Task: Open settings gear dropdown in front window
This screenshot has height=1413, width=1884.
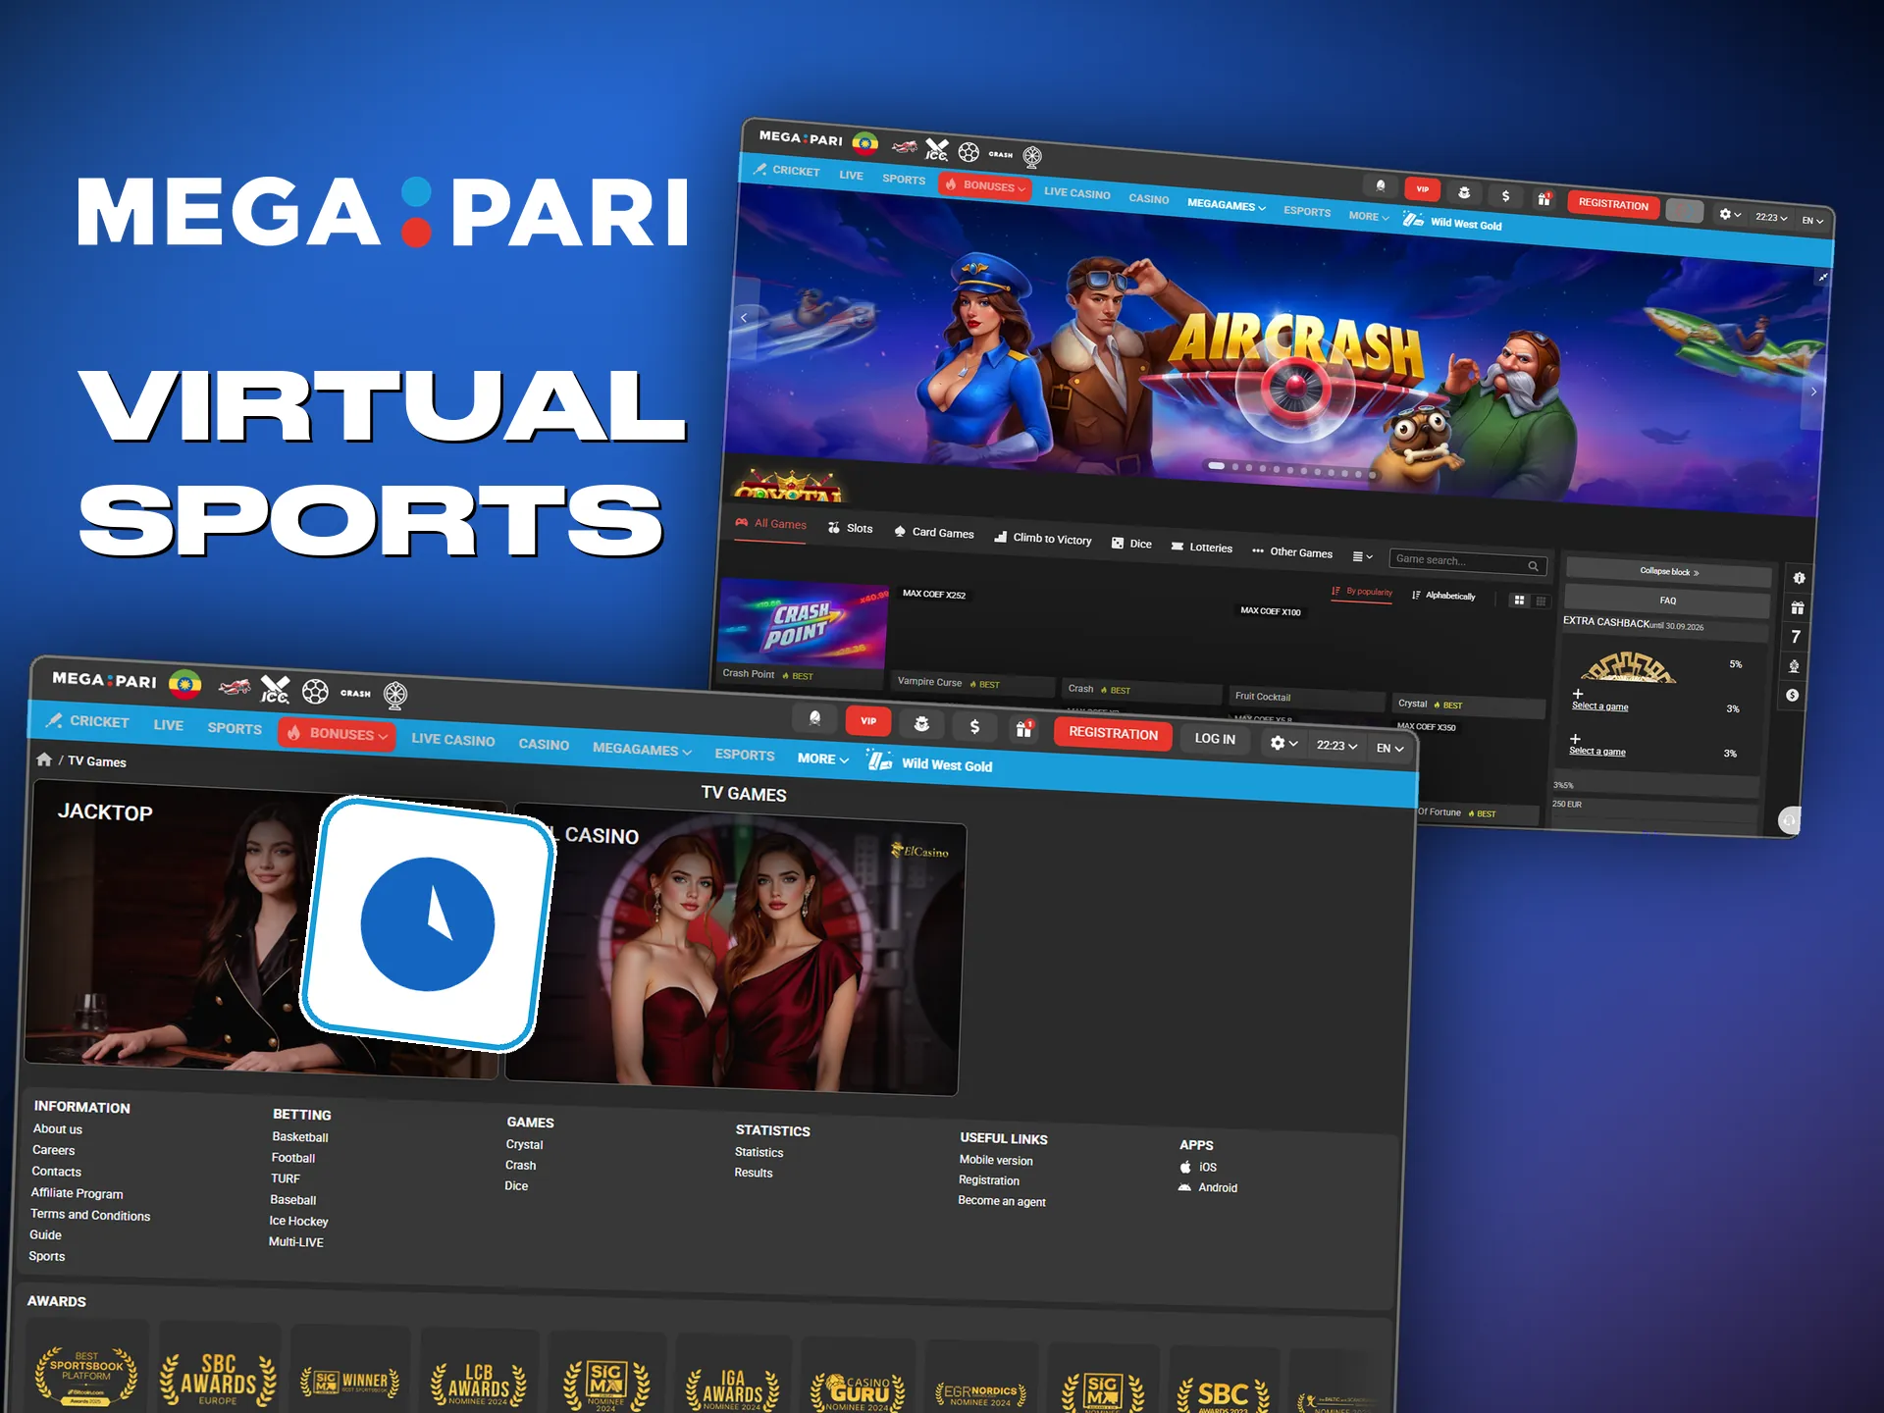Action: 1283,743
